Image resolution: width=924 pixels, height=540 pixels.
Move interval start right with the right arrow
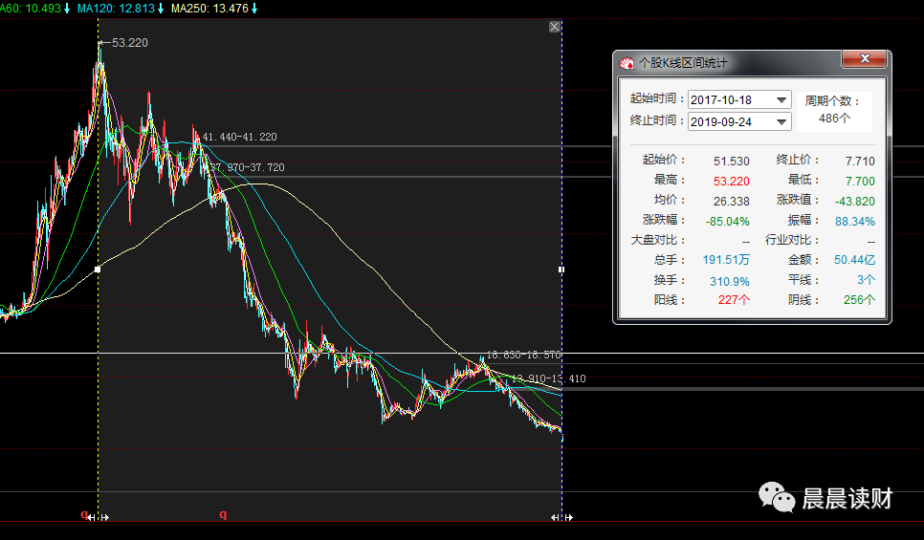coord(105,518)
